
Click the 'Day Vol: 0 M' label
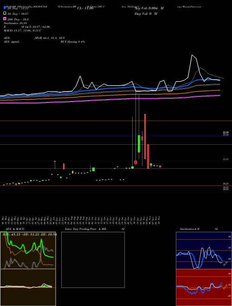pyautogui.click(x=146, y=14)
